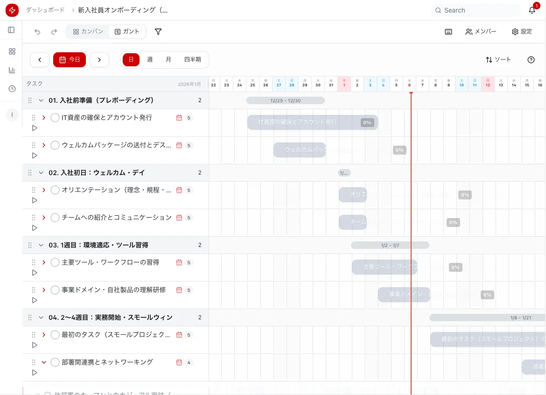The width and height of the screenshot is (546, 395).
Task: Open calendar icon for IT資産の確保 task
Action: pyautogui.click(x=179, y=118)
